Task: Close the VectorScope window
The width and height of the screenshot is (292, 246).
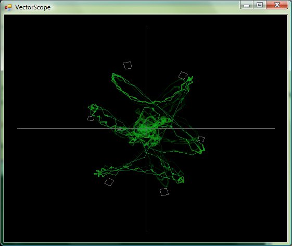Action: click(277, 5)
